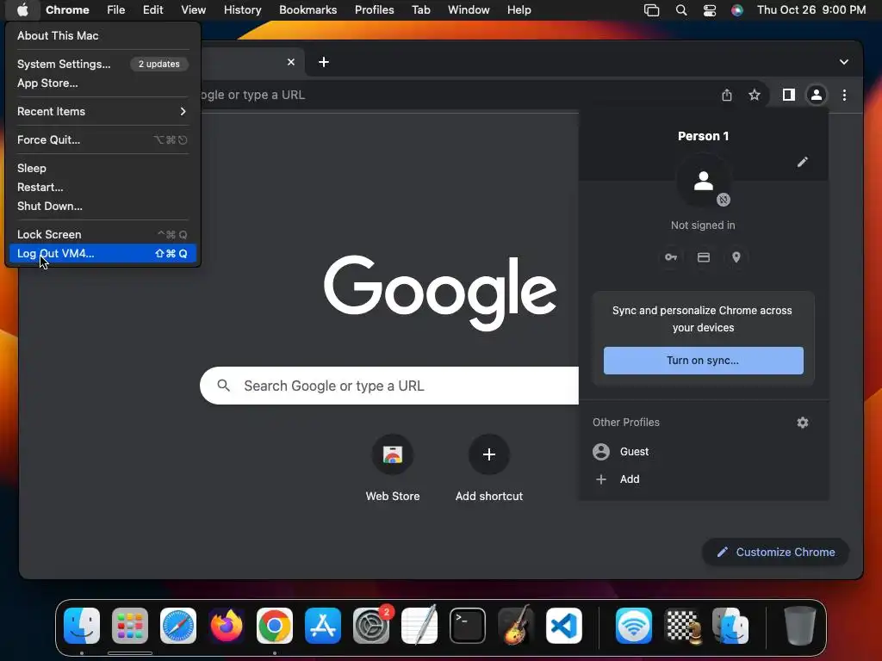Image resolution: width=882 pixels, height=661 pixels.
Task: Click Add to create a new profile
Action: pyautogui.click(x=703, y=479)
